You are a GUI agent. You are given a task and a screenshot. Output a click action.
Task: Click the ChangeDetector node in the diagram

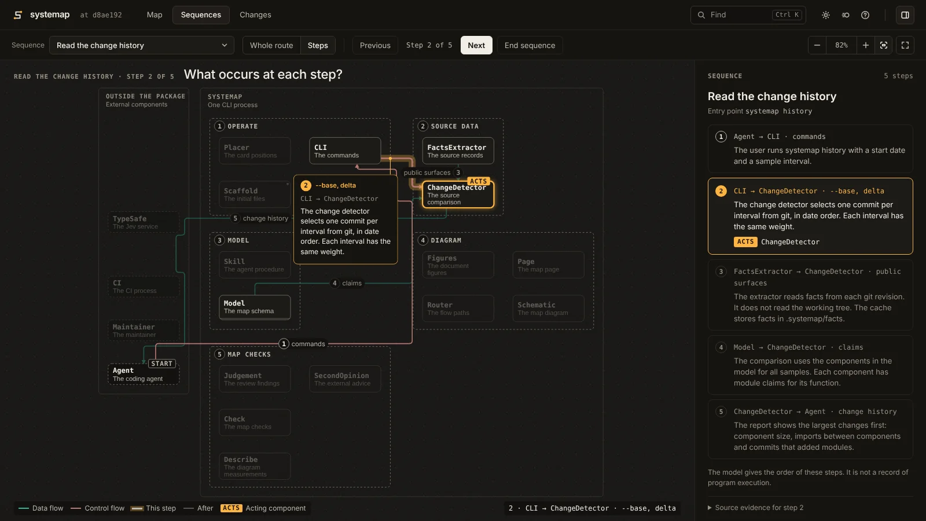458,195
